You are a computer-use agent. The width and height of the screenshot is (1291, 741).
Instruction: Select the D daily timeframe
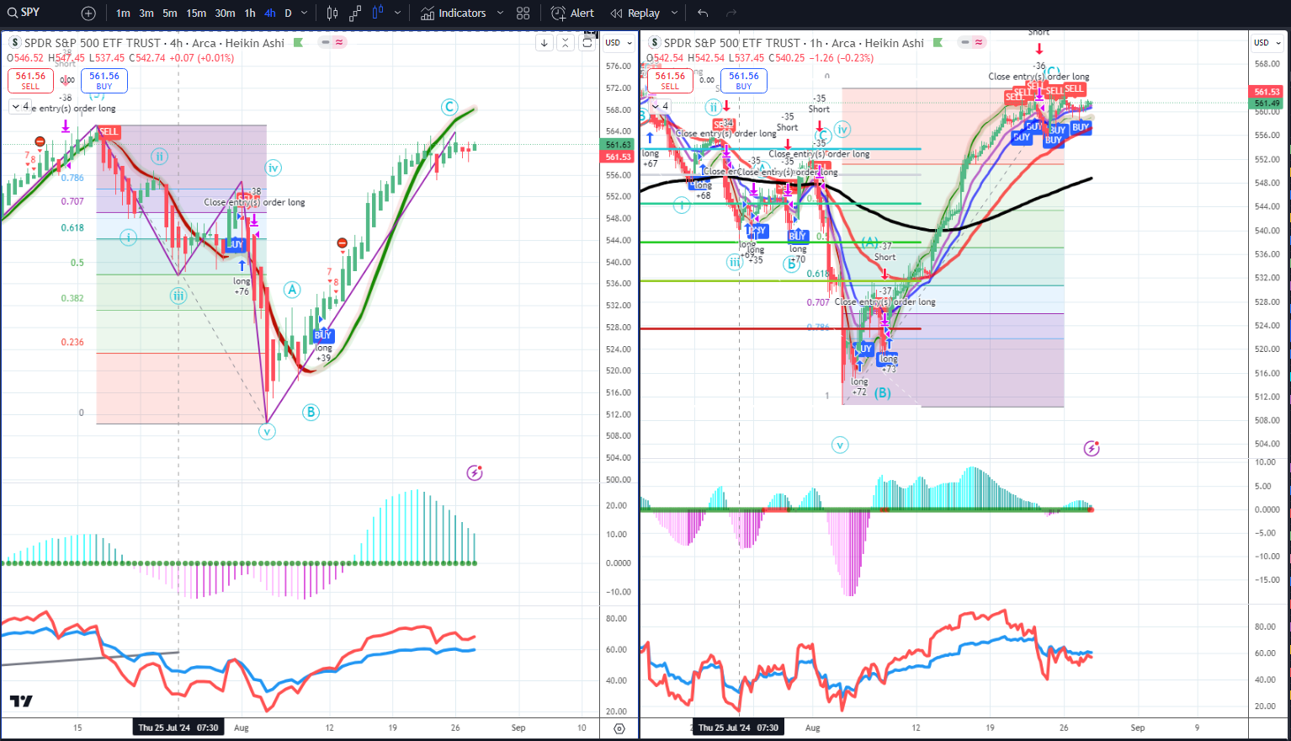coord(288,13)
